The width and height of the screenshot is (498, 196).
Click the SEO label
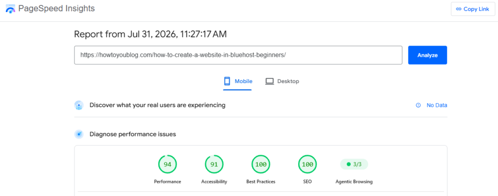tap(307, 182)
